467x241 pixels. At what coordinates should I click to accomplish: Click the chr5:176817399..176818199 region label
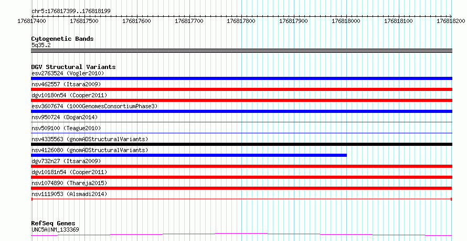pos(71,12)
